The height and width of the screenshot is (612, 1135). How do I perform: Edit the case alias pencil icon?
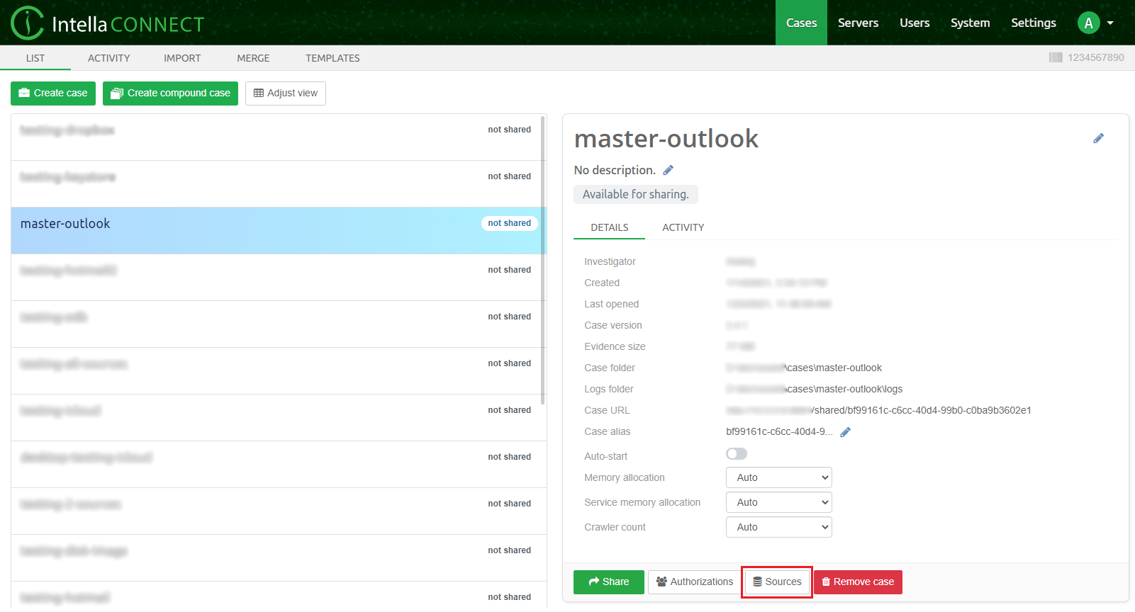coord(845,432)
